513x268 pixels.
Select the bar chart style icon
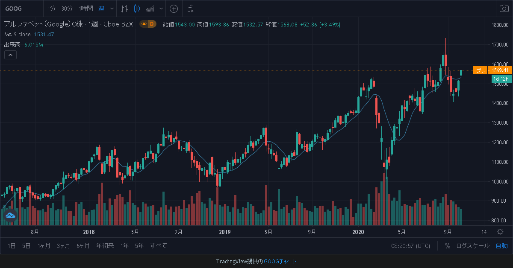coord(124,9)
